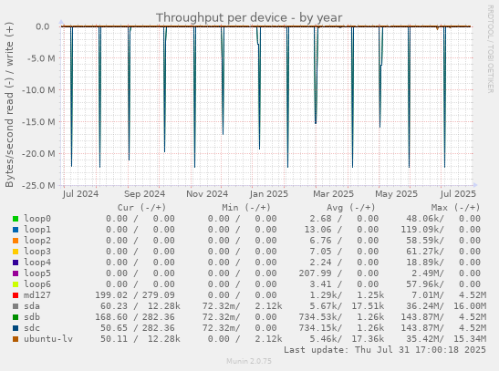Viewport: 499px width, 371px height.
Task: Click loop5's Avg read value '207.99'
Action: coord(315,273)
